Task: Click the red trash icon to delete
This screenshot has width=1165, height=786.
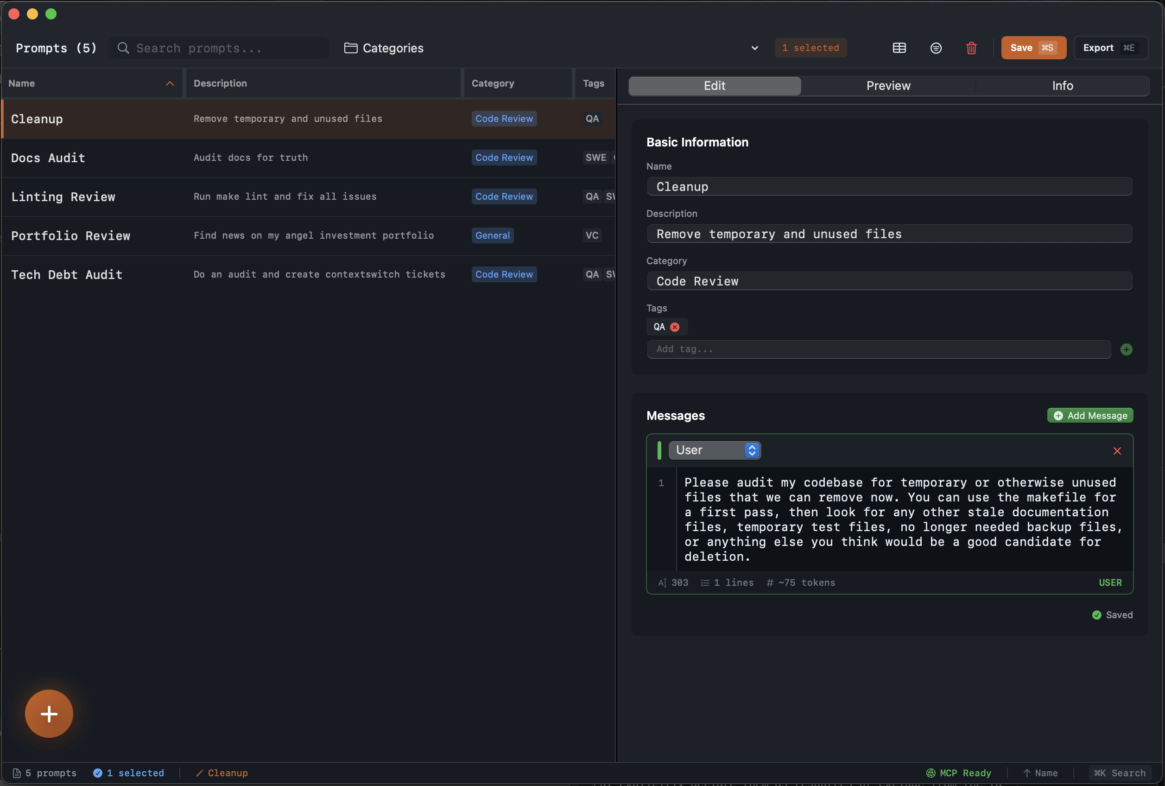Action: [x=971, y=48]
